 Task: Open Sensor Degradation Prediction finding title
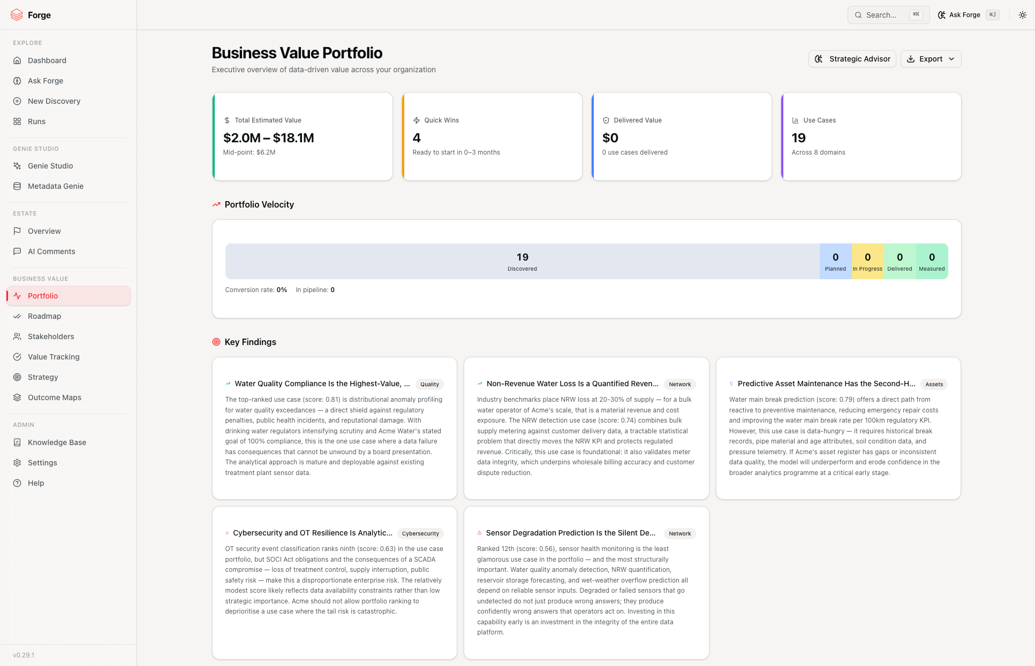[571, 533]
